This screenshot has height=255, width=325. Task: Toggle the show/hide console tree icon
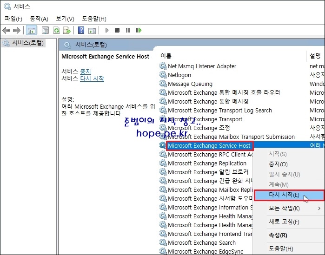(x=31, y=31)
